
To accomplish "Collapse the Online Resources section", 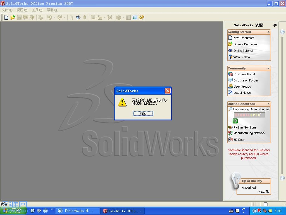I will point(268,104).
